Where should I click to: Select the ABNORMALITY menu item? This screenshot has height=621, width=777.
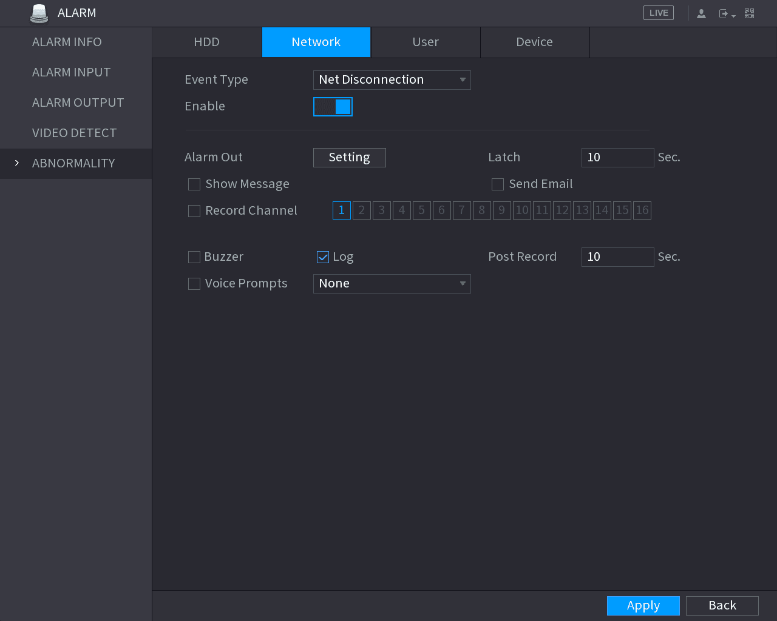76,163
